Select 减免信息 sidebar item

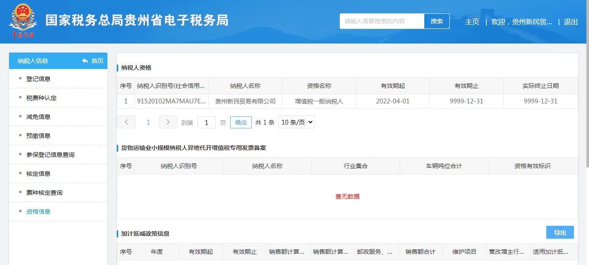[38, 117]
